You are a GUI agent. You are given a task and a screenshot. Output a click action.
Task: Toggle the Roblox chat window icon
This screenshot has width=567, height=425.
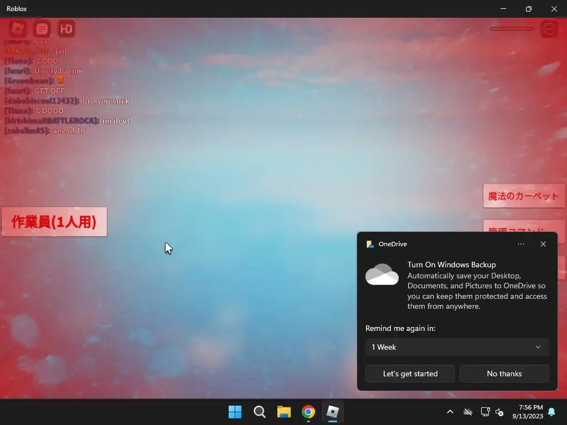[x=42, y=29]
